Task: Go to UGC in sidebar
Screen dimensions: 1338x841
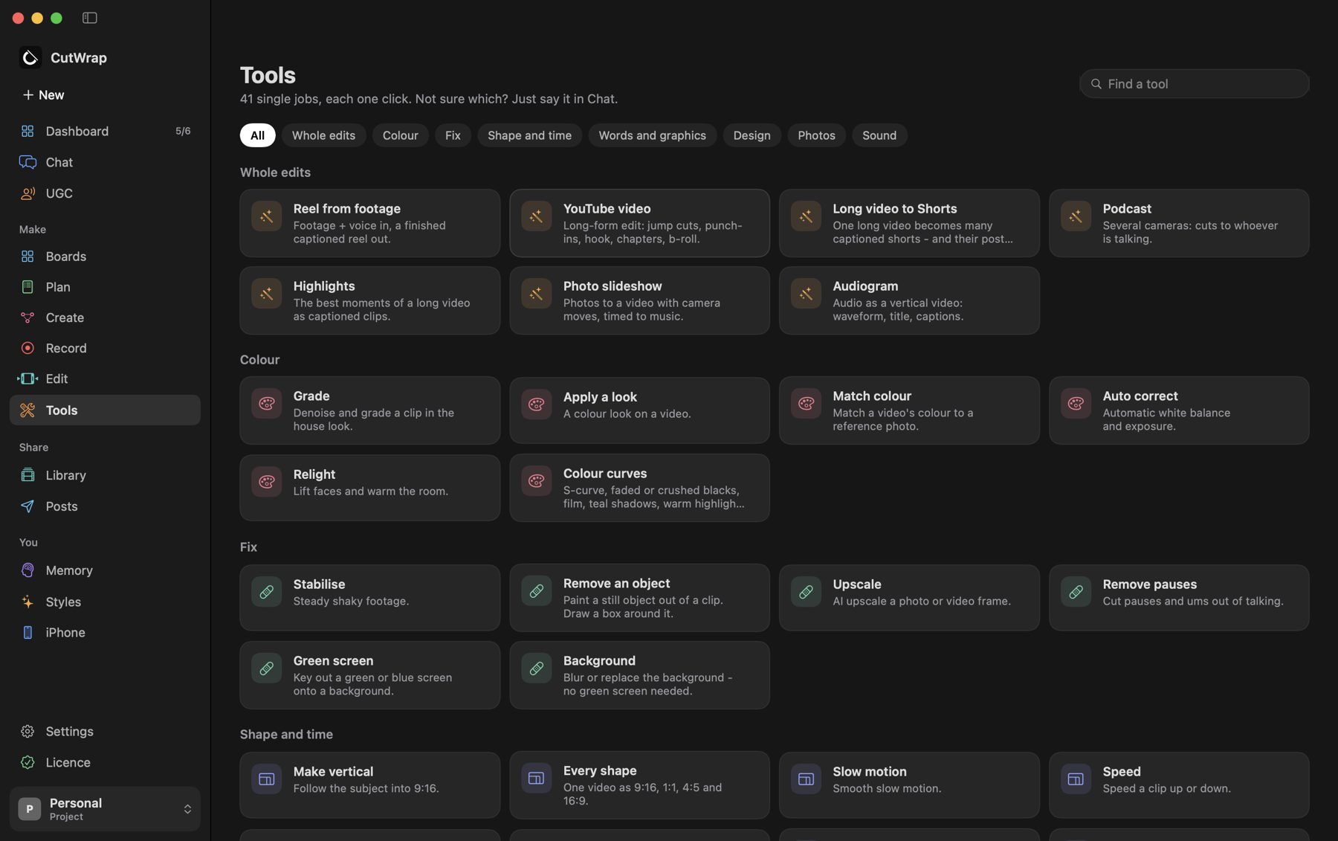Action: click(105, 193)
